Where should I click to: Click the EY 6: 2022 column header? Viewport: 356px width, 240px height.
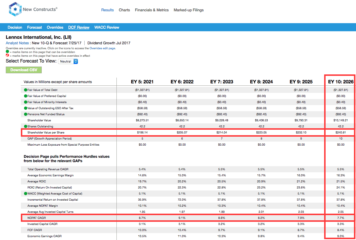(182, 82)
